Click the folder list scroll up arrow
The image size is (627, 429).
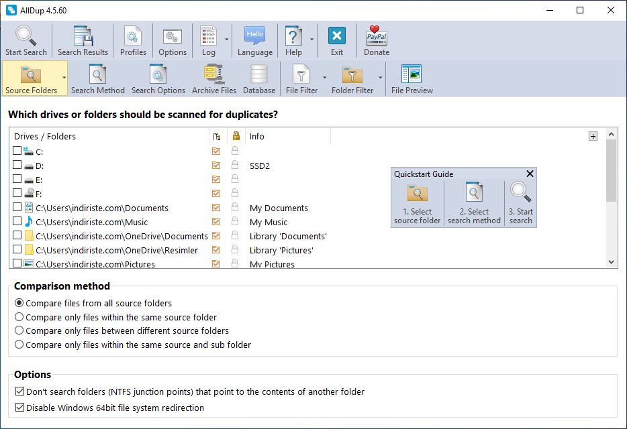coord(611,134)
